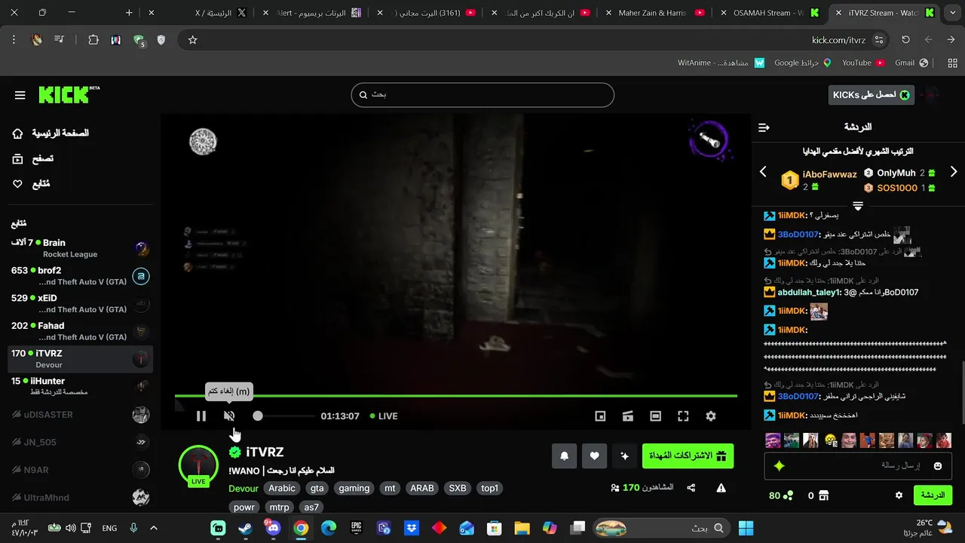
Task: Jump to LIVE in the player
Action: [384, 416]
